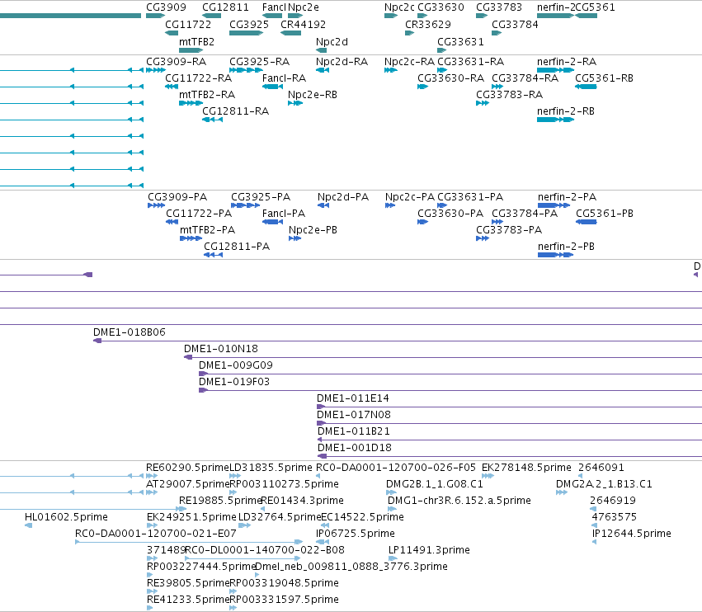Screen dimensions: 702x612
Task: Click the RC0-DA0001-120700-021-E07 label
Action: pyautogui.click(x=155, y=533)
